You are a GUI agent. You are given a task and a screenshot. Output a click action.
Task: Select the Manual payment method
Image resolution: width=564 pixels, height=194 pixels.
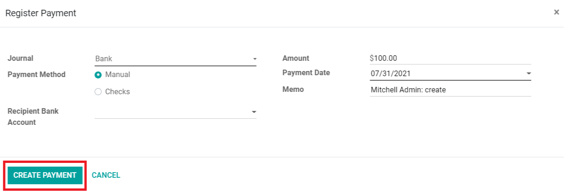coord(98,75)
